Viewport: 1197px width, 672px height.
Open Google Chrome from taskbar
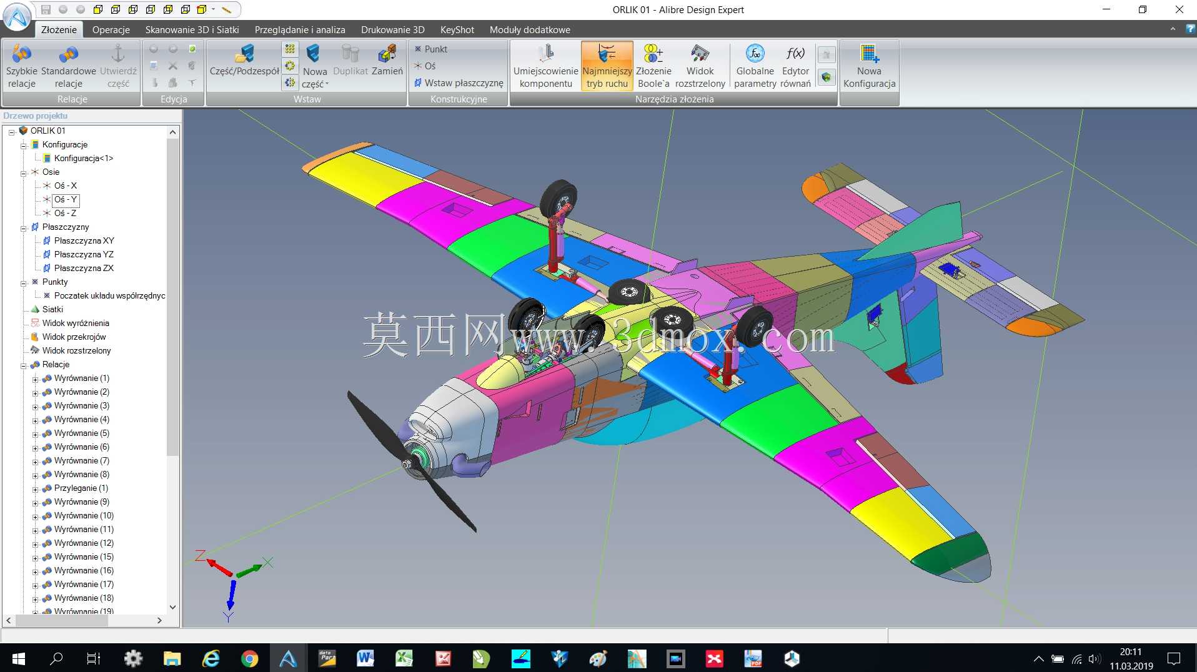(x=249, y=658)
